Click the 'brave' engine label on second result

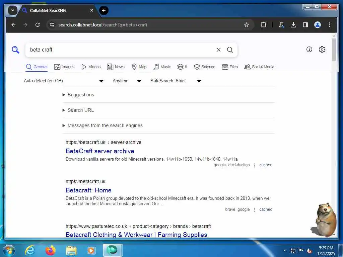[230, 209]
